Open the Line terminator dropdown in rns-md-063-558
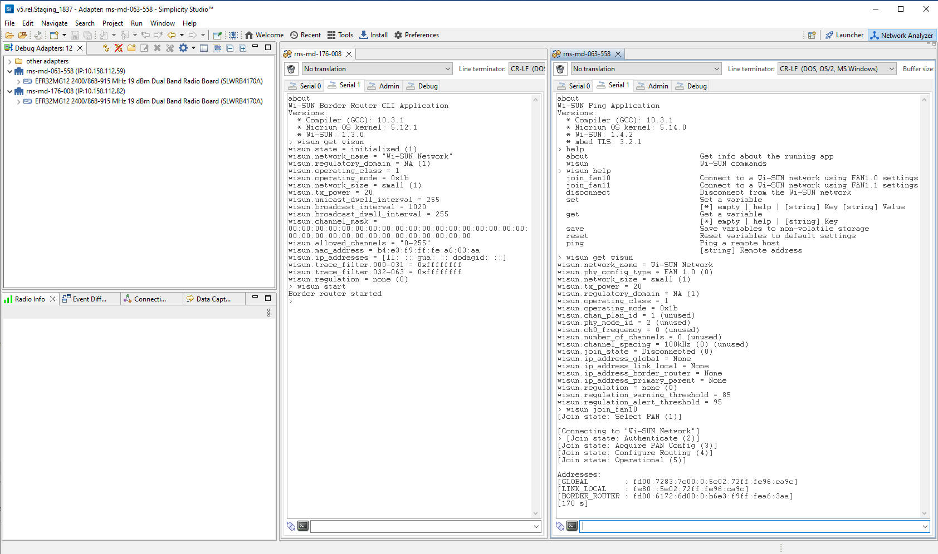938x554 pixels. click(836, 69)
